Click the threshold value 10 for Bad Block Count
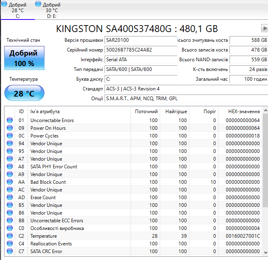This screenshot has height=260, width=268. coord(213,182)
